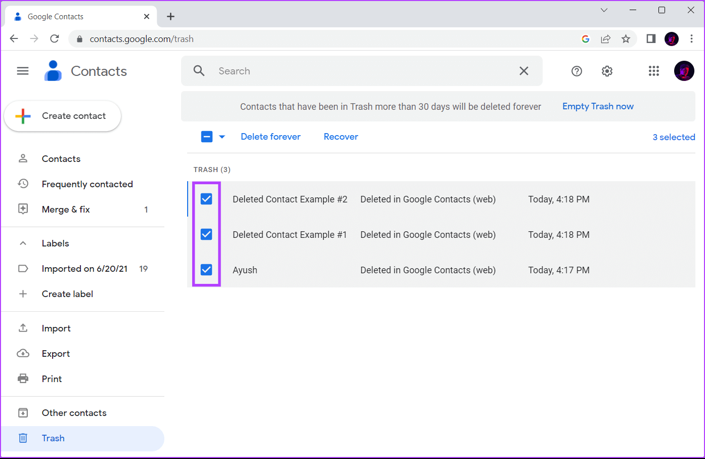This screenshot has width=705, height=459.
Task: Open the Google account avatar in the Contacts header
Action: point(684,71)
